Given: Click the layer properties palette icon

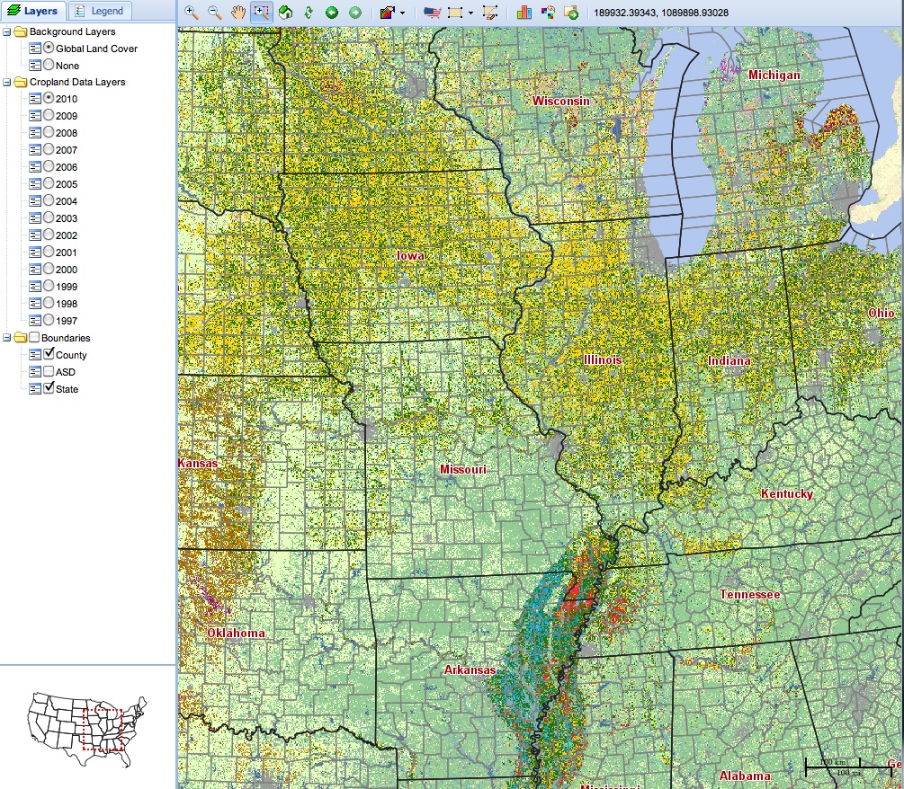Looking at the screenshot, I should click(x=388, y=12).
